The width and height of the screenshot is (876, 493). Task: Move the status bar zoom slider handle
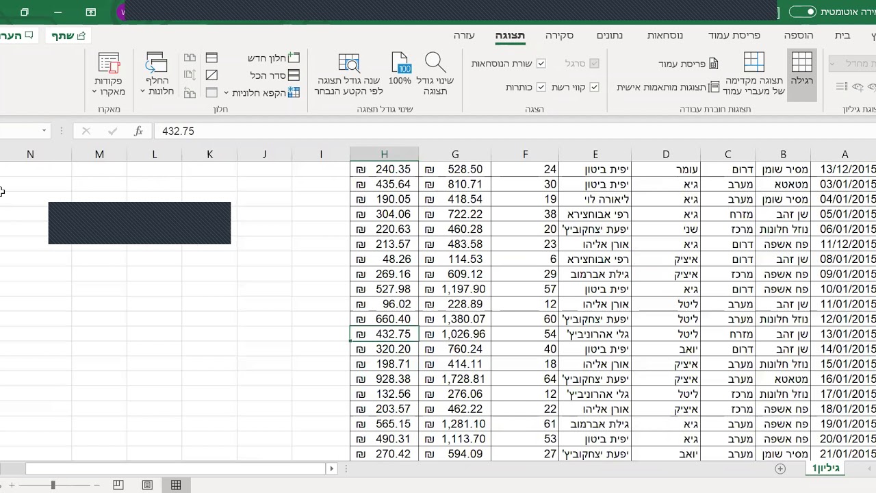click(x=53, y=485)
